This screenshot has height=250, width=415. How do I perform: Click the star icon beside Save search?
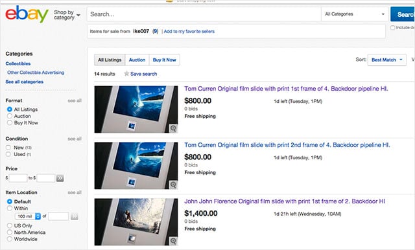coord(126,74)
